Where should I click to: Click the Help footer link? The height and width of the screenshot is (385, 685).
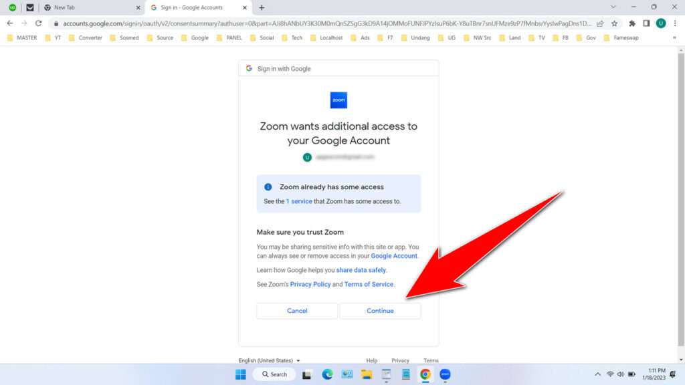point(372,360)
